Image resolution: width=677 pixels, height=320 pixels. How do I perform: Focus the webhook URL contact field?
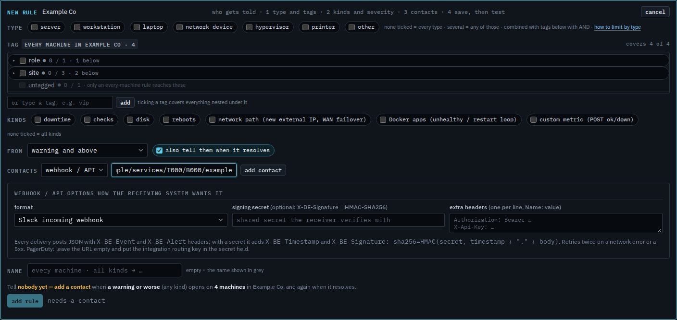click(x=174, y=170)
